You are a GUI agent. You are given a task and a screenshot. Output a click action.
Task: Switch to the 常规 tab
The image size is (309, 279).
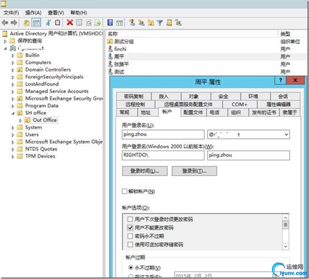126,112
